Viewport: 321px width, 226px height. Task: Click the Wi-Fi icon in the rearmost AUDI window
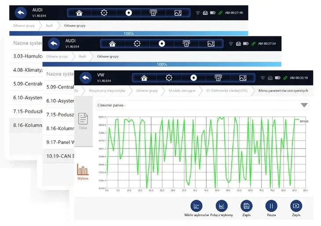197,13
